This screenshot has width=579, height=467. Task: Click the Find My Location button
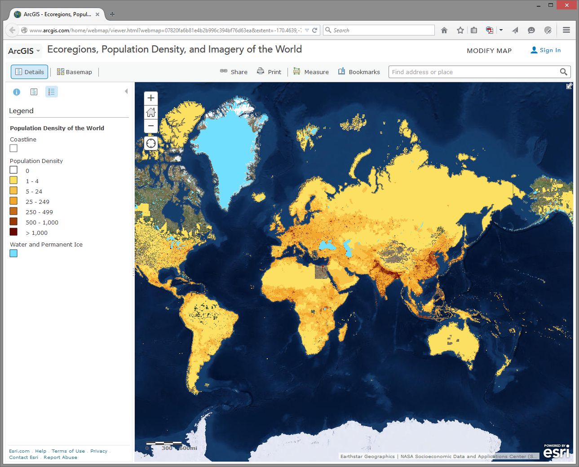(x=150, y=143)
